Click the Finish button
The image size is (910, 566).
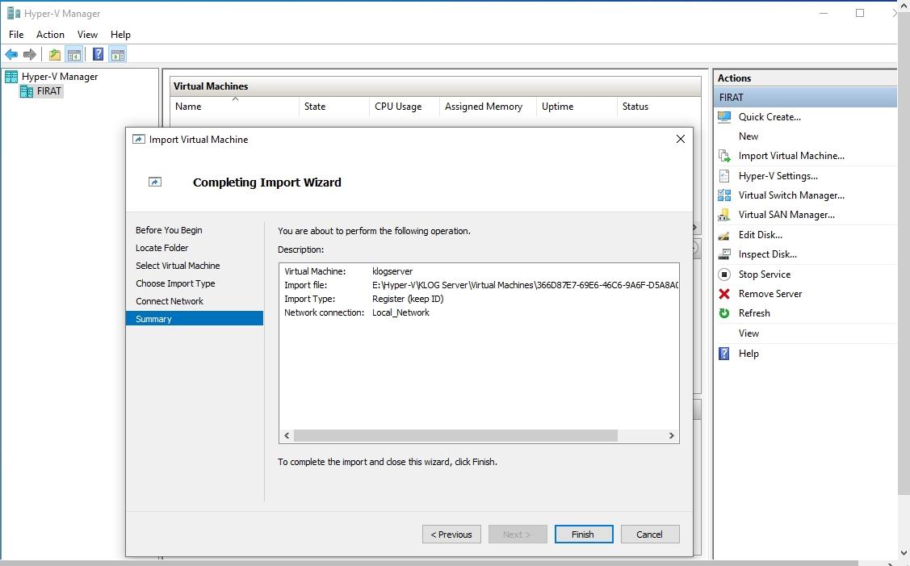pyautogui.click(x=583, y=534)
